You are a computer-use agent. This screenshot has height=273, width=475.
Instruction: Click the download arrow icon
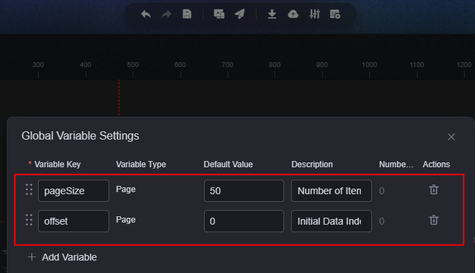click(x=272, y=14)
